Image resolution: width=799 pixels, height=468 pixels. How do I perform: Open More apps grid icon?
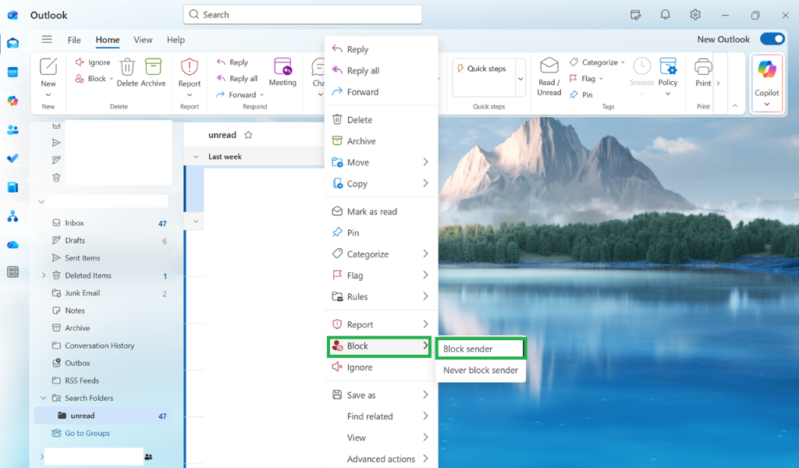tap(12, 272)
